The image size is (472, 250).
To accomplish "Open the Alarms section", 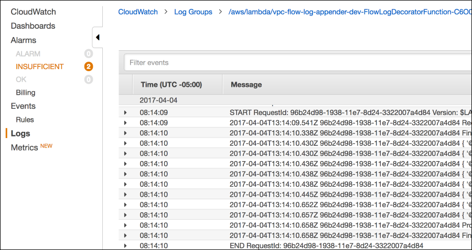I will [24, 40].
